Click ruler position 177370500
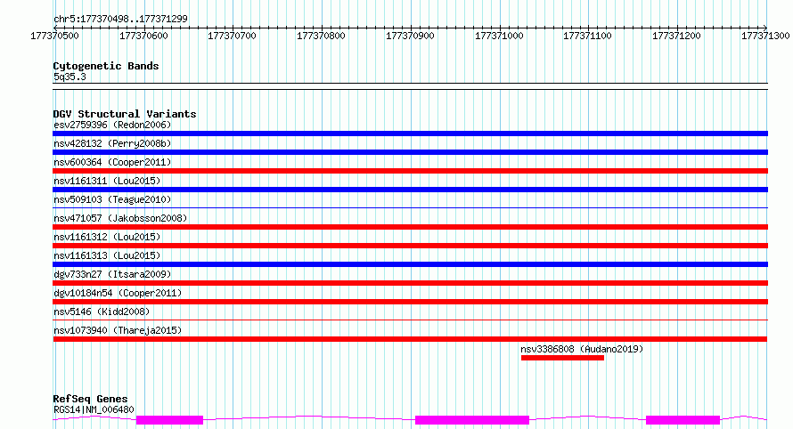The image size is (793, 429). click(x=54, y=36)
